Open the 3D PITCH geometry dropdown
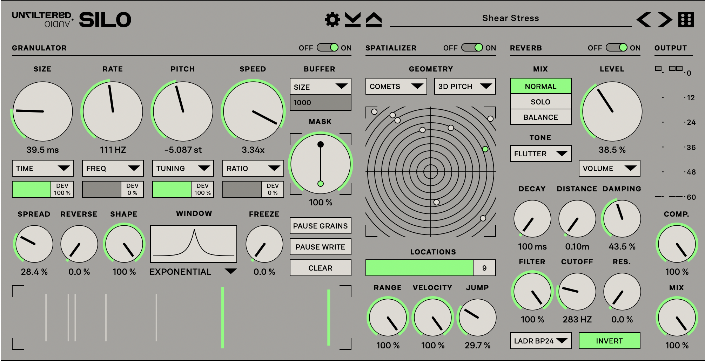This screenshot has height=361, width=705. point(465,86)
